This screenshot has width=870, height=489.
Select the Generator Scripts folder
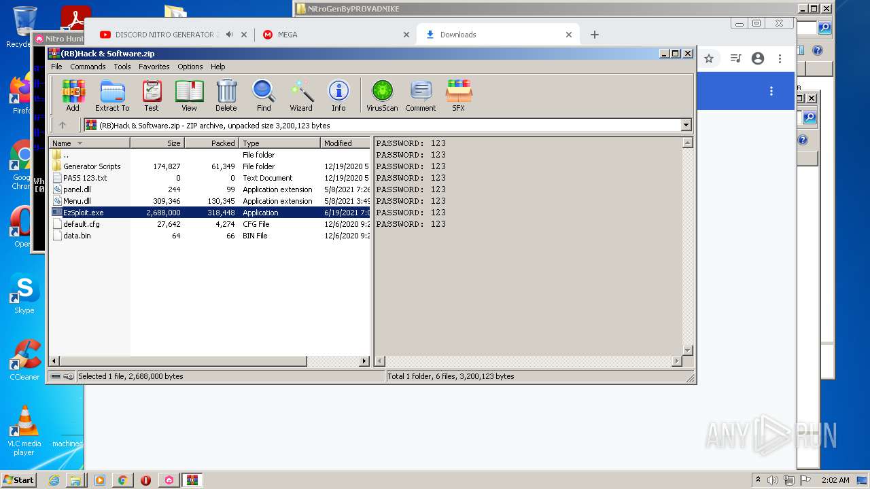pos(210,166)
